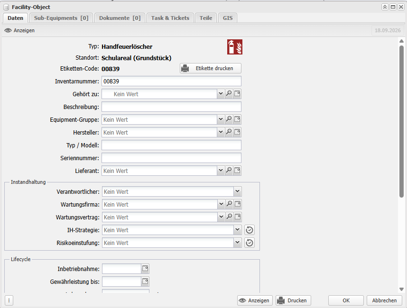Open history icon next to IH-Strategie
The width and height of the screenshot is (407, 308).
[250, 230]
